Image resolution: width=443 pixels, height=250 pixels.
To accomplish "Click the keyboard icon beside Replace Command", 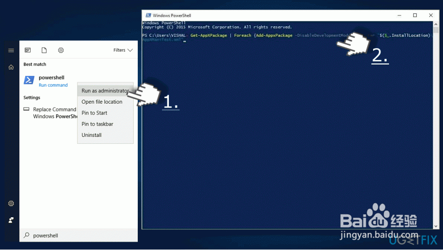I will 26,109.
